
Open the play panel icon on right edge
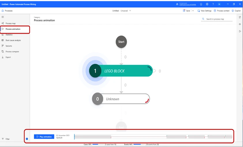click(x=240, y=31)
